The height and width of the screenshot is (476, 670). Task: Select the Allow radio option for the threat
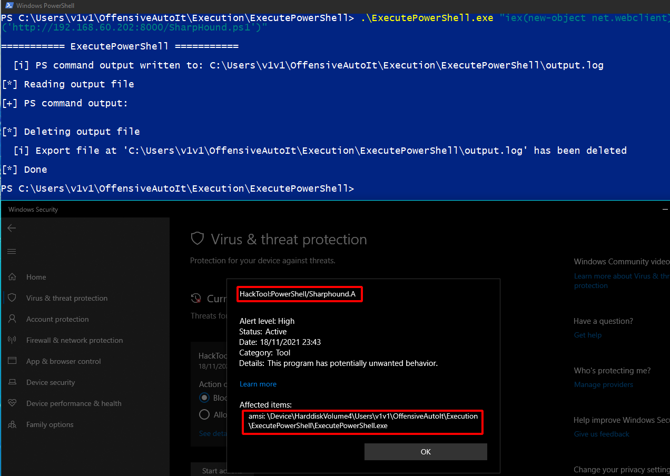(204, 414)
